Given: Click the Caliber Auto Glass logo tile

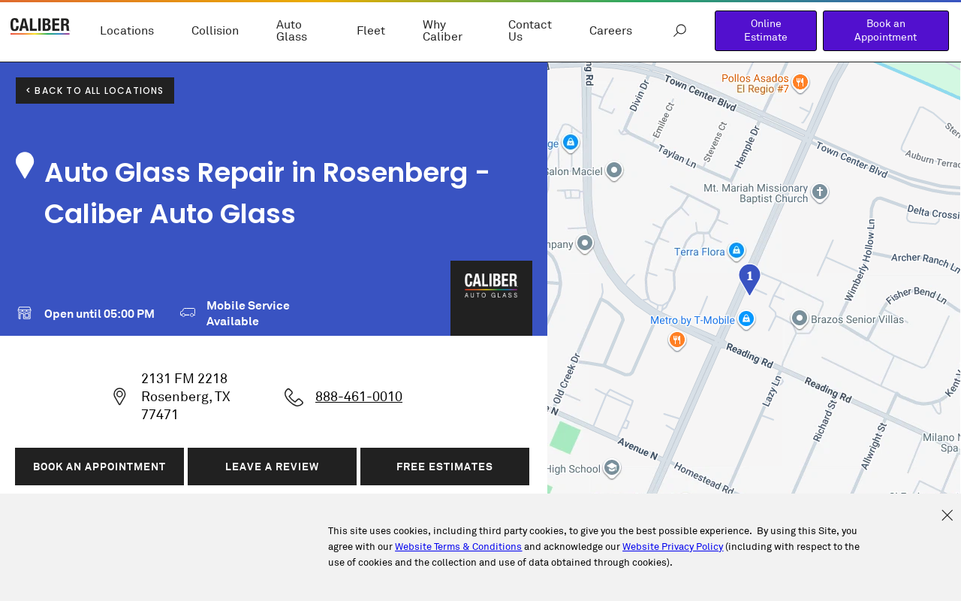Looking at the screenshot, I should pos(491,298).
